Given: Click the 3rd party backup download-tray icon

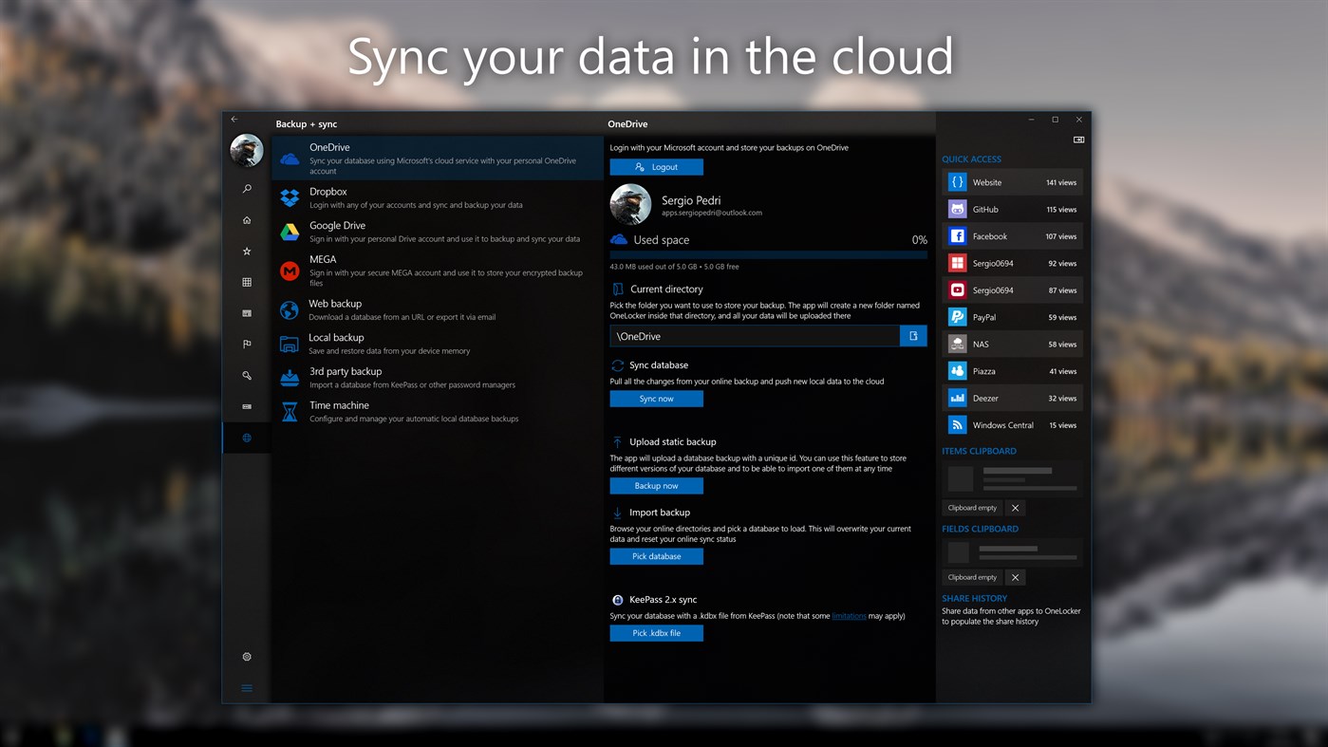Looking at the screenshot, I should tap(290, 378).
